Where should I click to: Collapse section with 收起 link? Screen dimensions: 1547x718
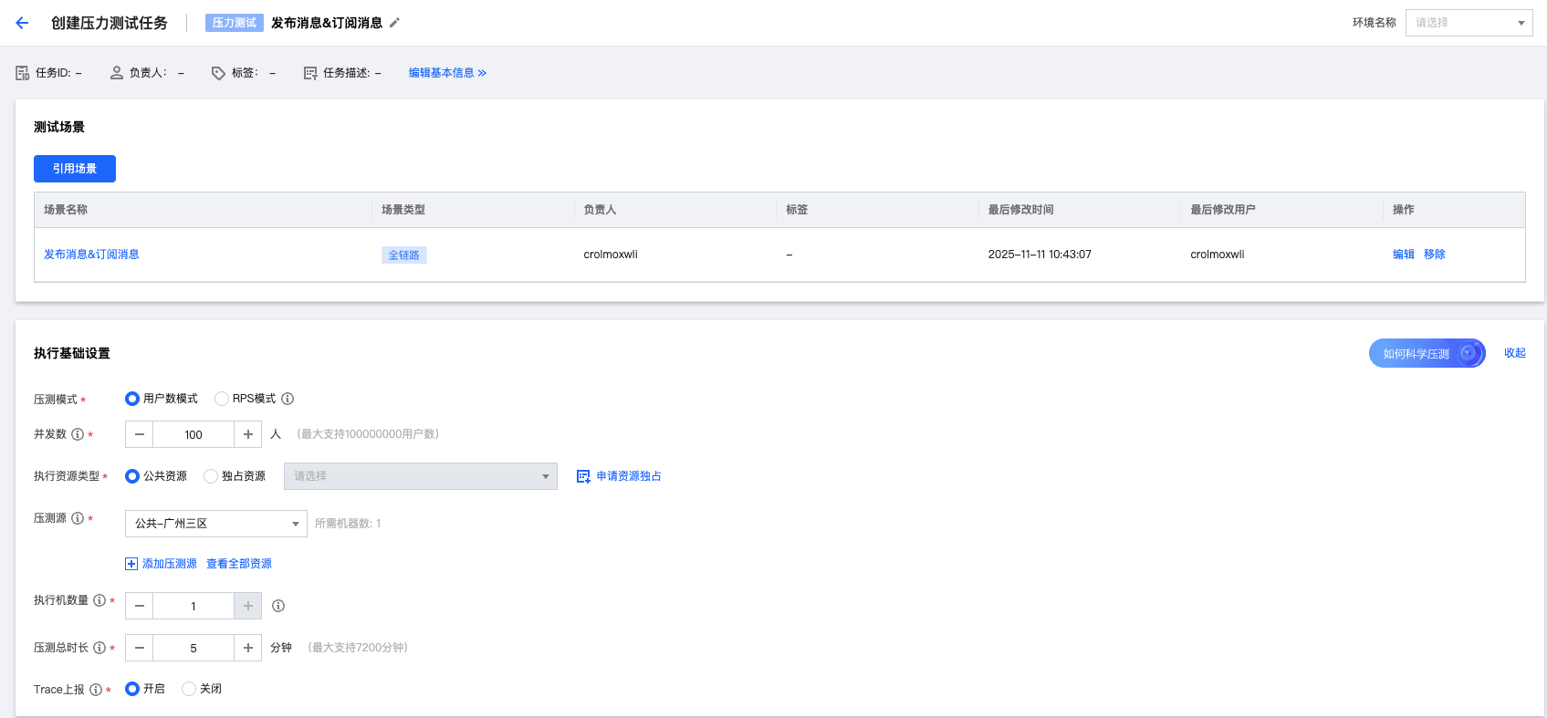pos(1514,353)
